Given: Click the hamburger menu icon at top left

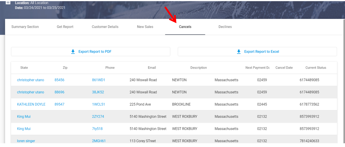Looking at the screenshot, I should [x=8, y=3].
